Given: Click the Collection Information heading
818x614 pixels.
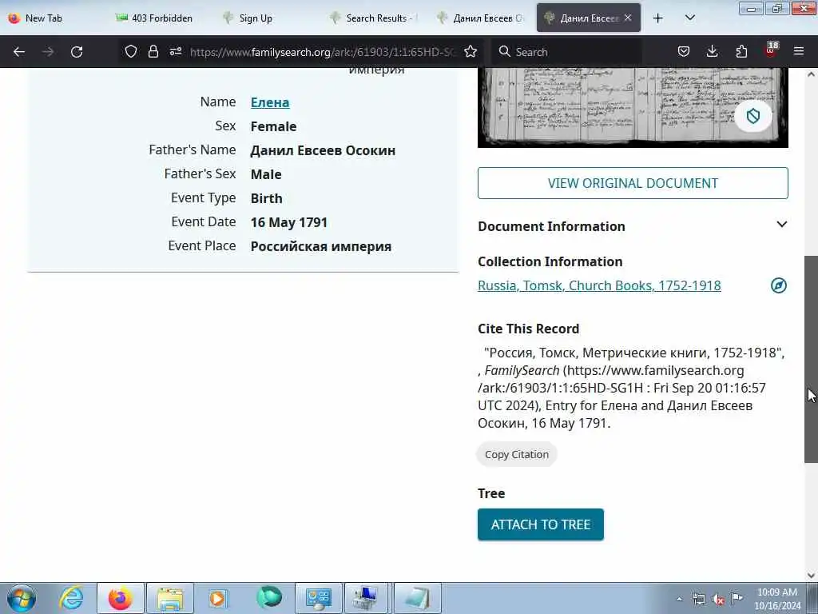Looking at the screenshot, I should [x=550, y=261].
